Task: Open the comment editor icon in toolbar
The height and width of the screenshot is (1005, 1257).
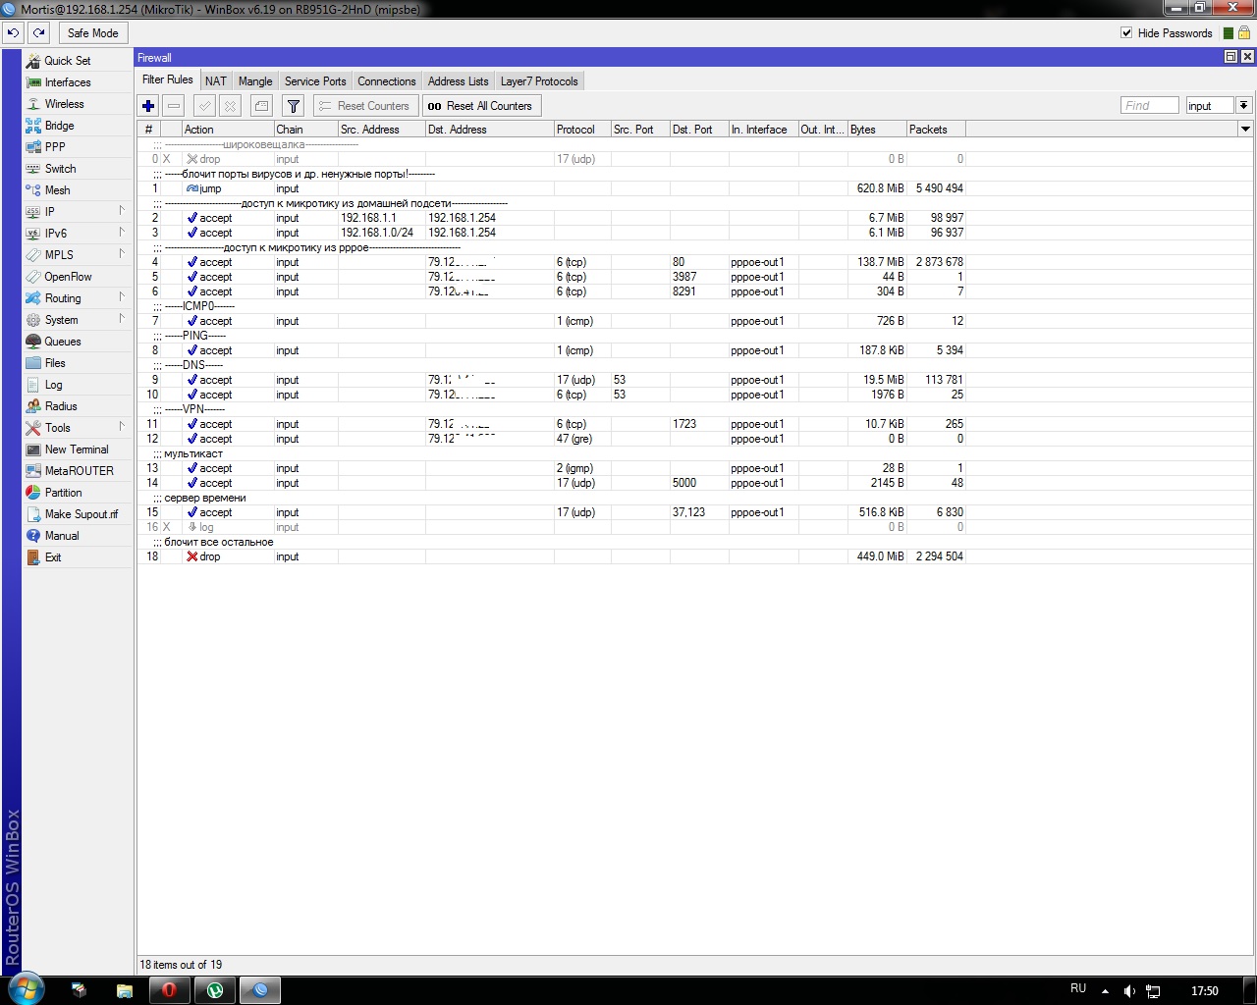Action: [x=261, y=106]
